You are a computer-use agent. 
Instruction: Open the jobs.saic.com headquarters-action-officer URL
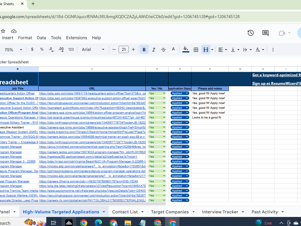tap(92, 93)
